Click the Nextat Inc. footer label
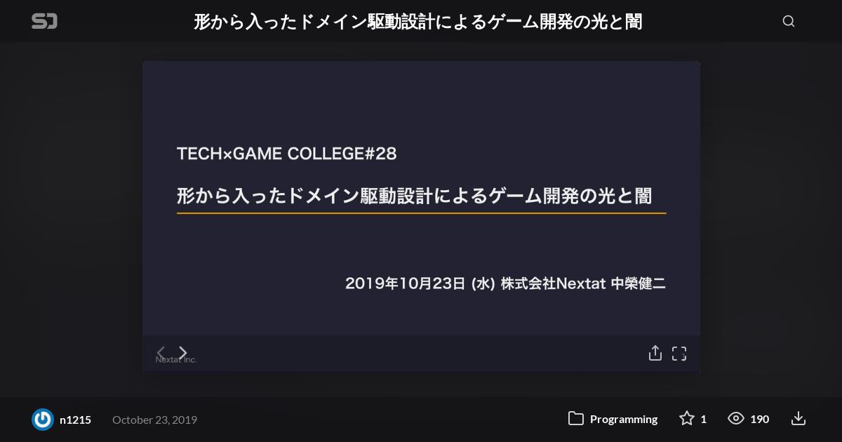The image size is (842, 442). click(x=175, y=359)
